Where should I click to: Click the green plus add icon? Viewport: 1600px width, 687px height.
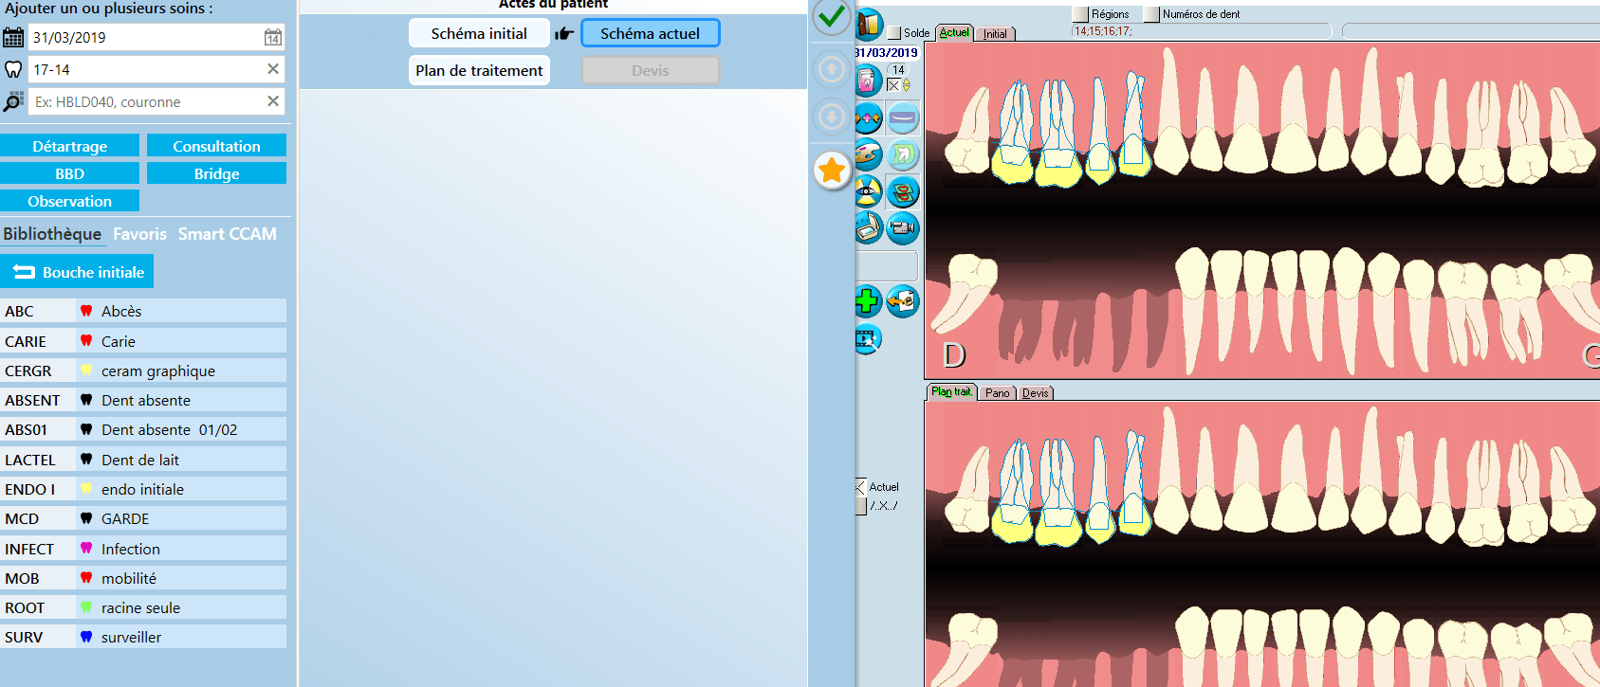[867, 301]
